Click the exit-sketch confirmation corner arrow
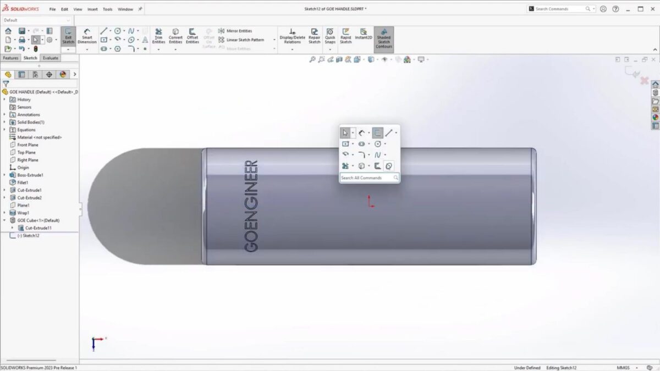Image resolution: width=660 pixels, height=371 pixels. point(632,71)
